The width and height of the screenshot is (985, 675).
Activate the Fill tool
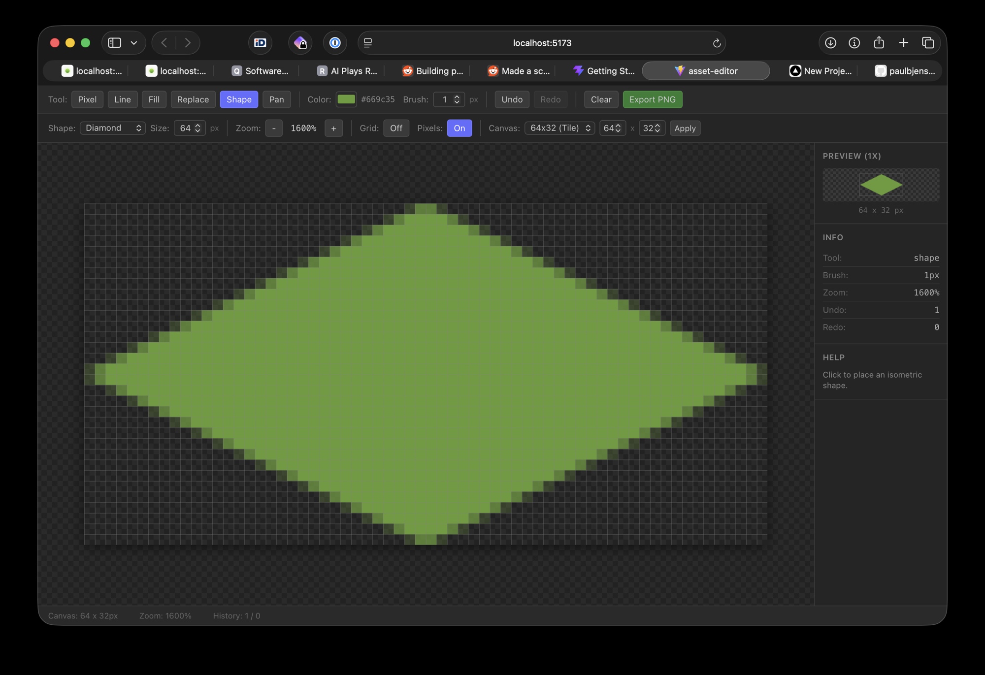pos(154,99)
